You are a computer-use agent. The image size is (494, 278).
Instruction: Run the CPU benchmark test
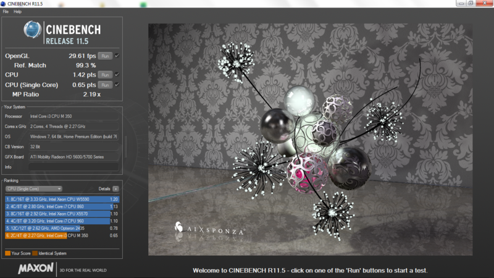[x=105, y=75]
